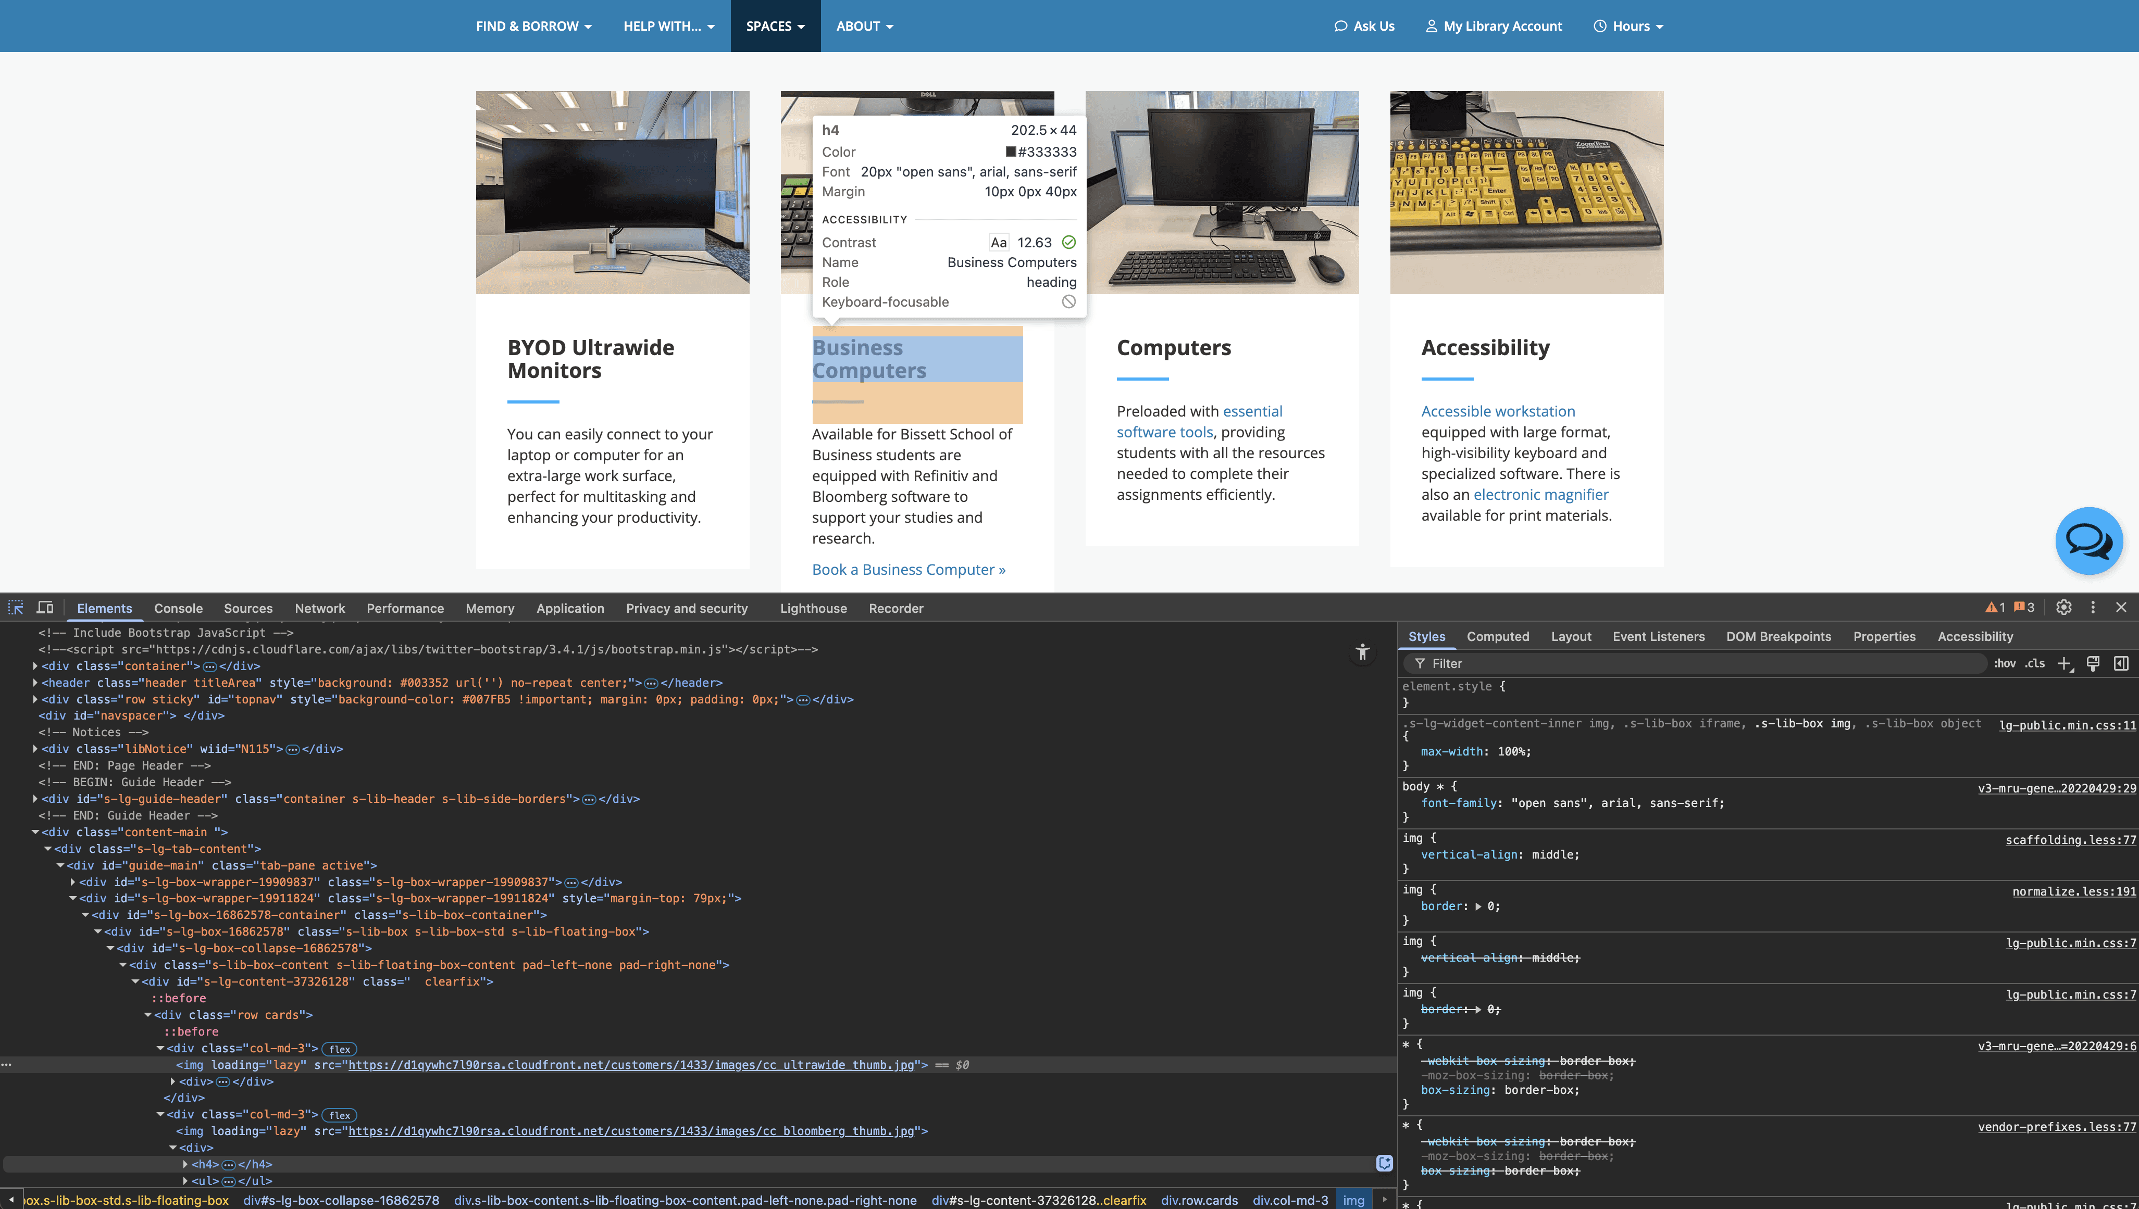Collapse the content-main div node
Image resolution: width=2139 pixels, height=1209 pixels.
(x=36, y=832)
